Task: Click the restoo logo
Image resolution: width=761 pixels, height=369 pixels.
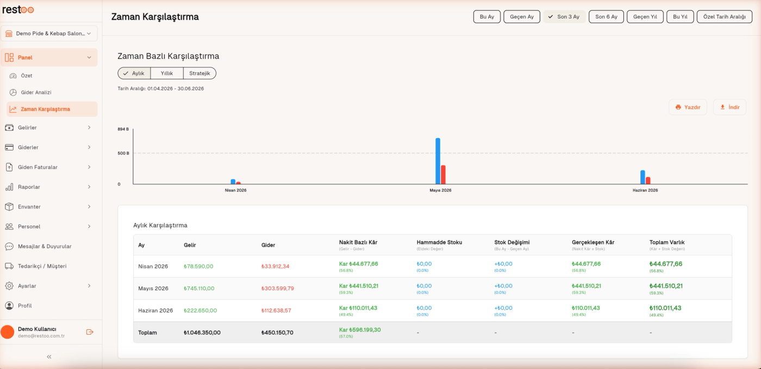Action: point(18,10)
